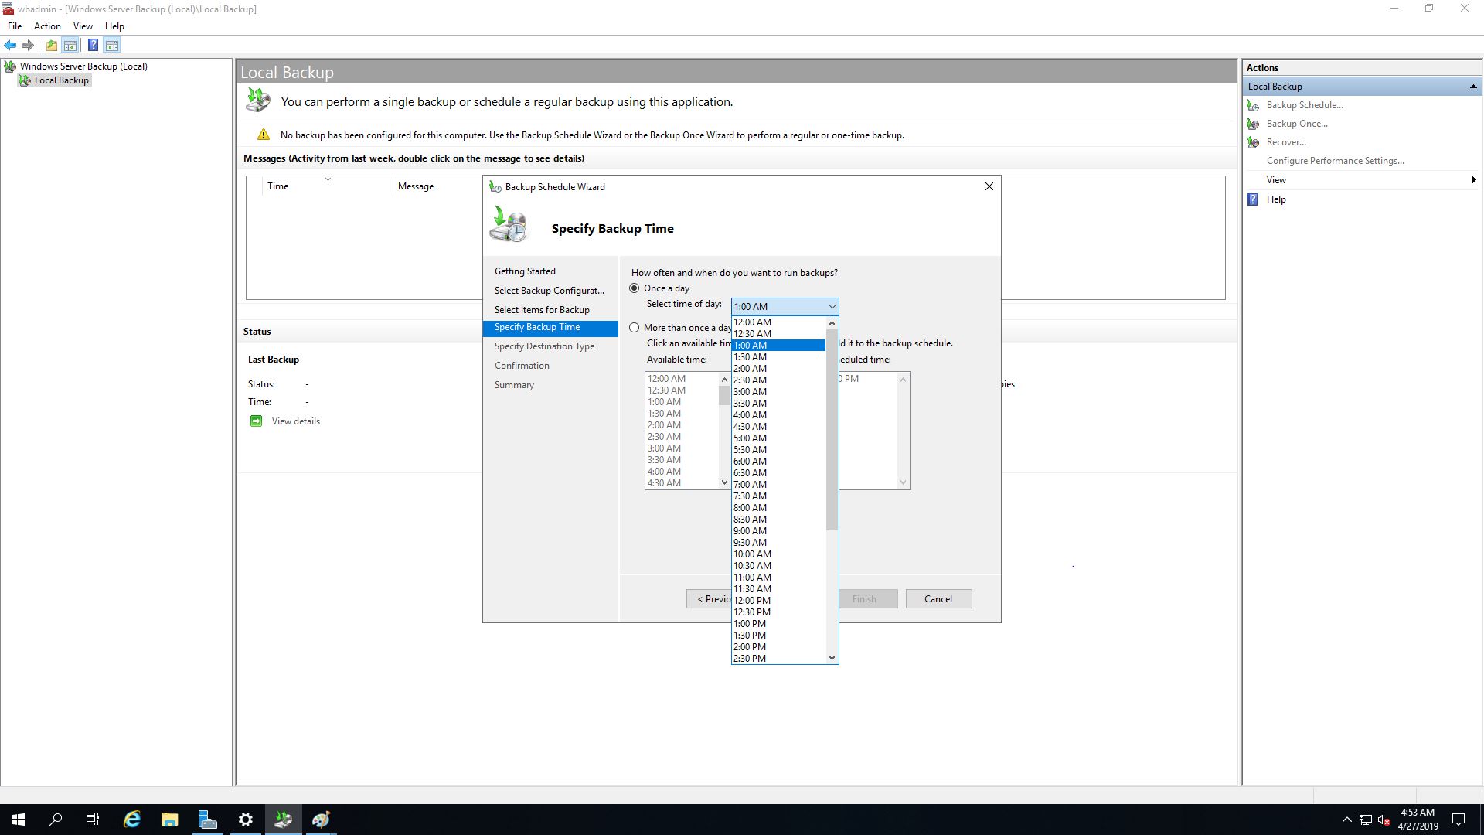Click dropdown list scroll up arrow
This screenshot has width=1484, height=835.
click(x=832, y=323)
